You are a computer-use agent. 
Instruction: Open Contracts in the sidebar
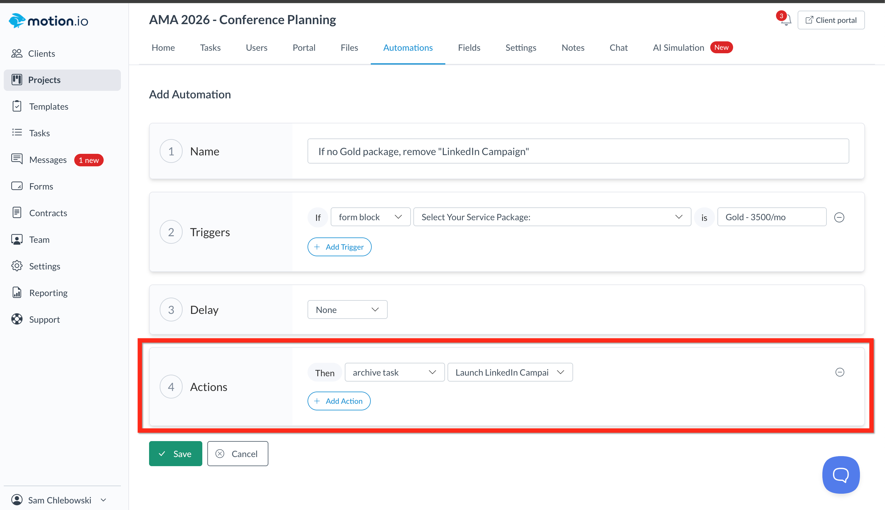click(48, 213)
